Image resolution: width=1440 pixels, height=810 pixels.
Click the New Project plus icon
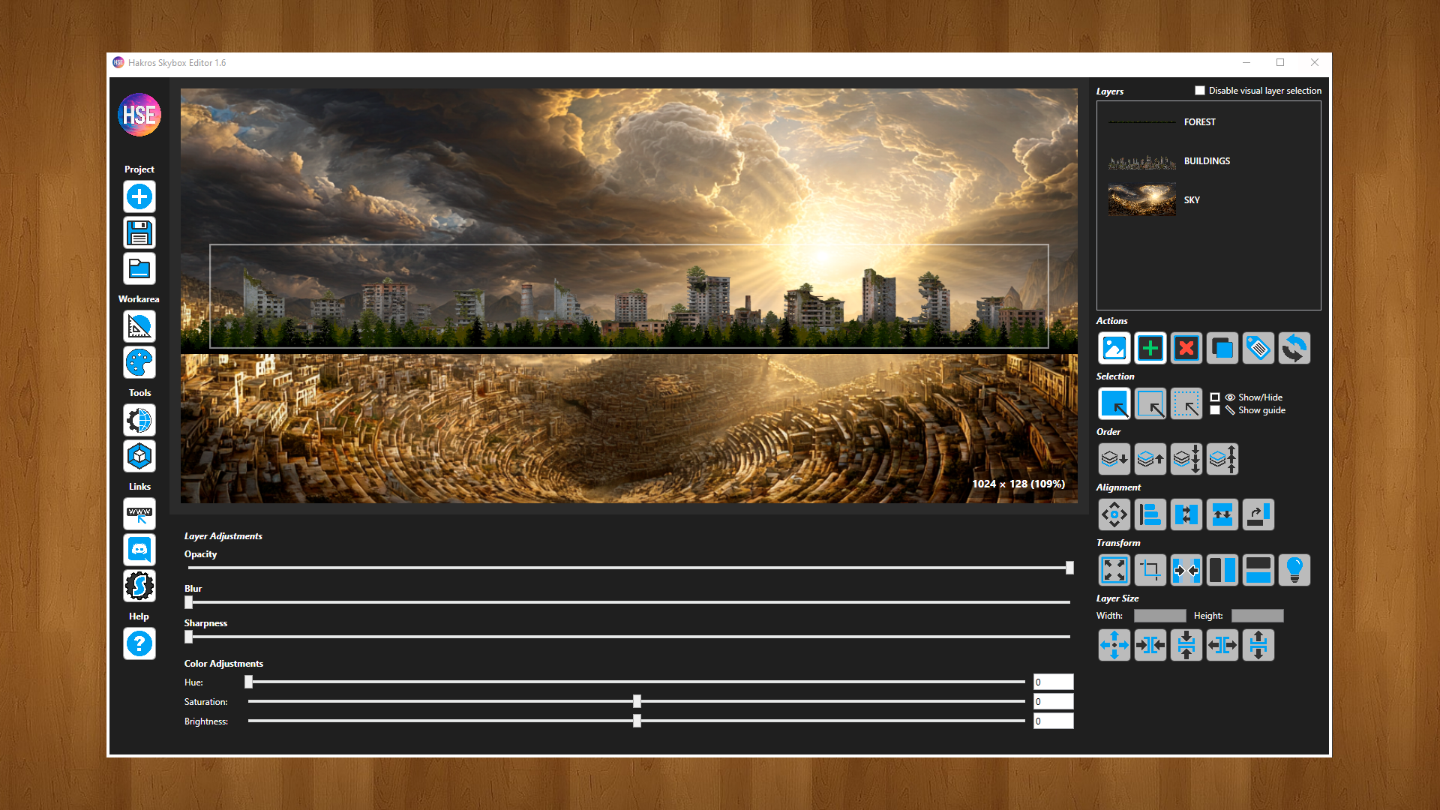click(139, 197)
